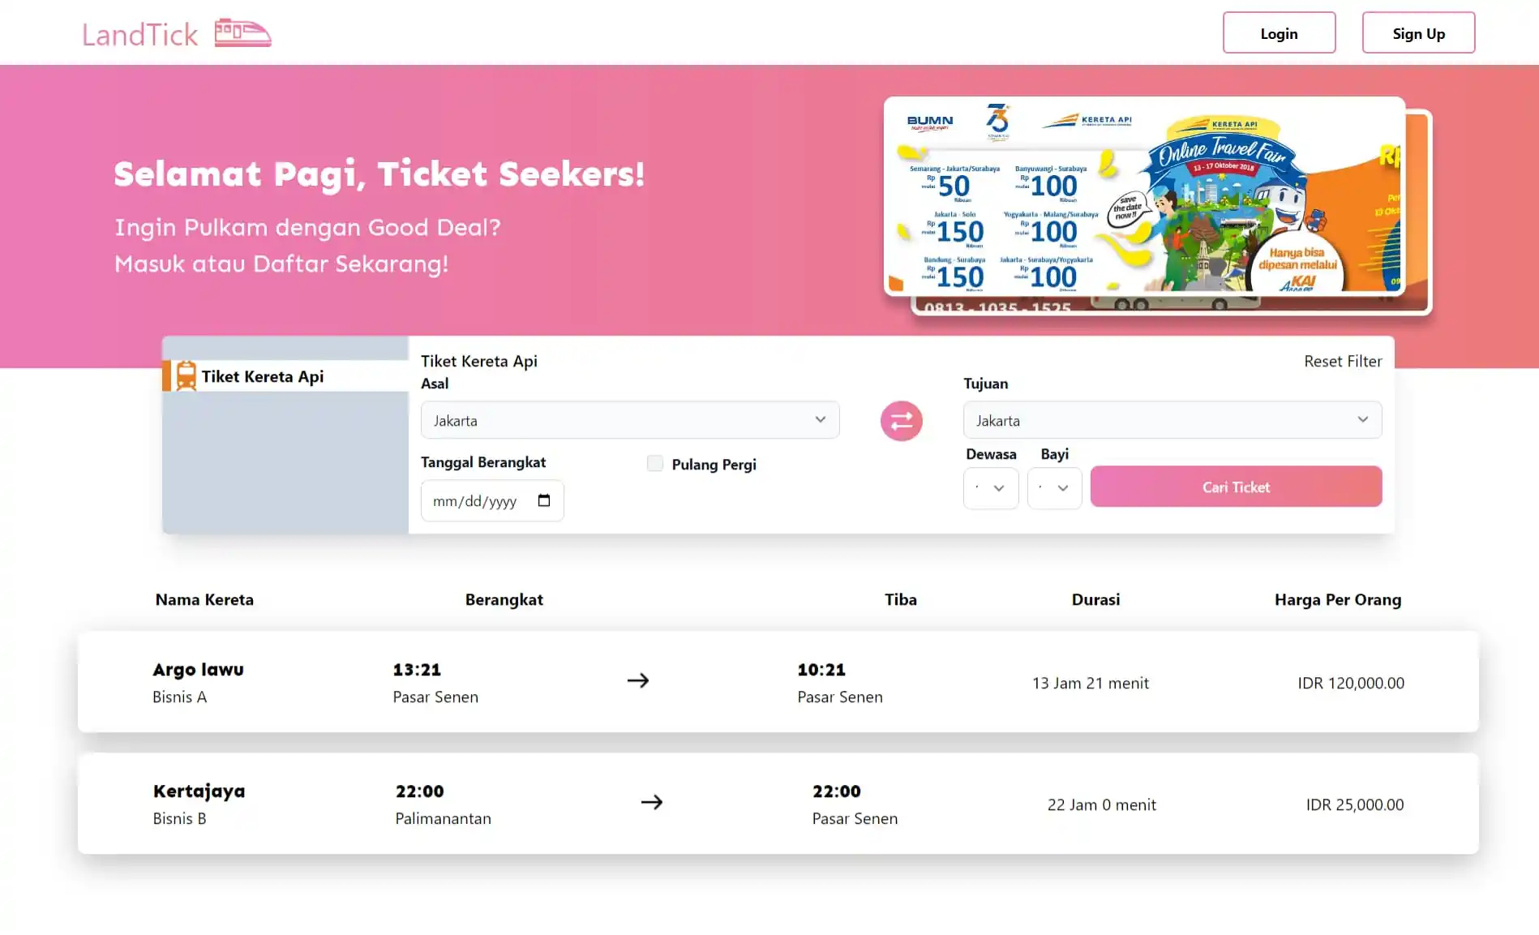Click the Reset Filter link
The height and width of the screenshot is (935, 1539).
coord(1342,361)
